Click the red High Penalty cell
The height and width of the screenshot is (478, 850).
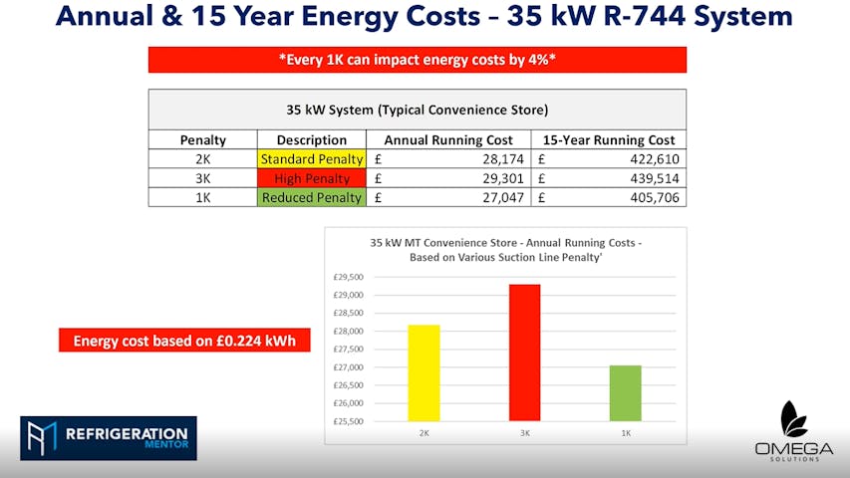point(312,178)
